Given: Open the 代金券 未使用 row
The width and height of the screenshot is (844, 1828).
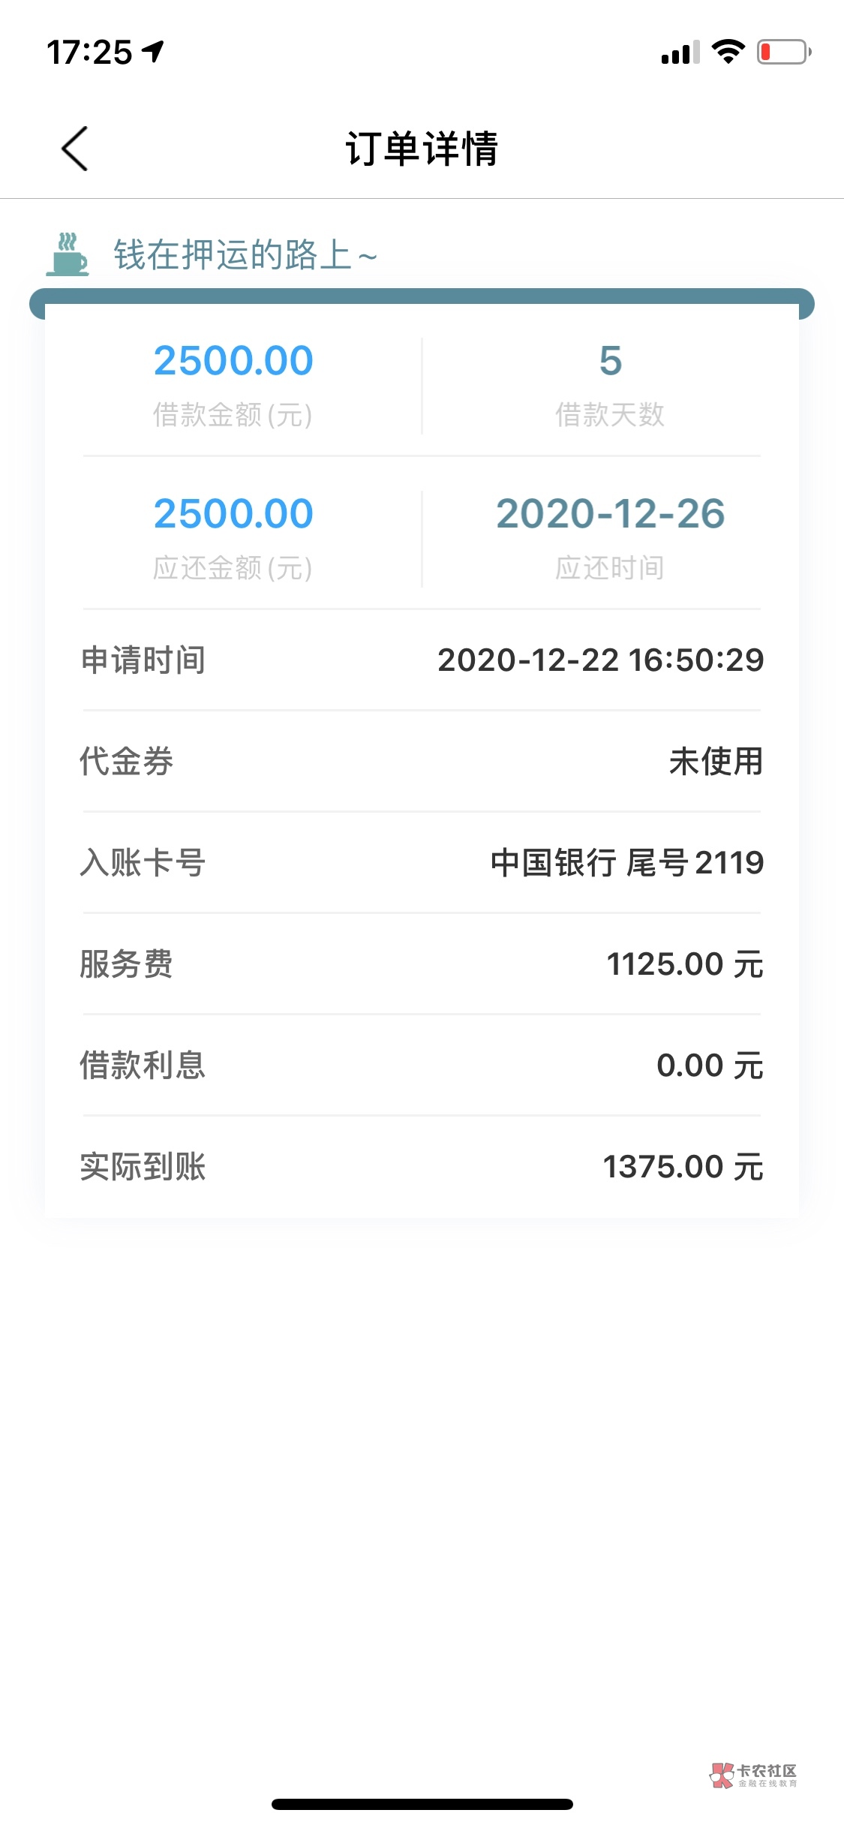Looking at the screenshot, I should click(x=422, y=762).
